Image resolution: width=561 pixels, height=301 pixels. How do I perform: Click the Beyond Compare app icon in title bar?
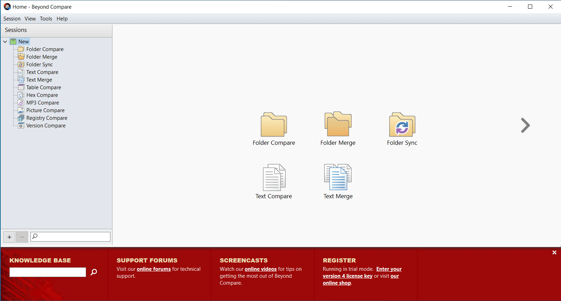coord(7,7)
